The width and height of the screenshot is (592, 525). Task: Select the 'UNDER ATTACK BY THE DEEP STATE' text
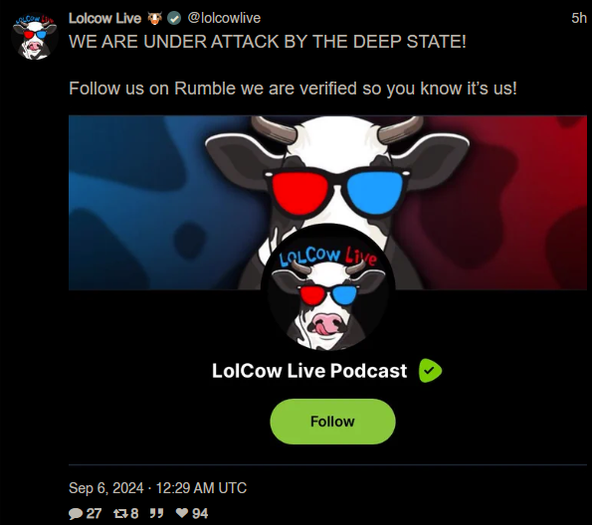[304, 42]
